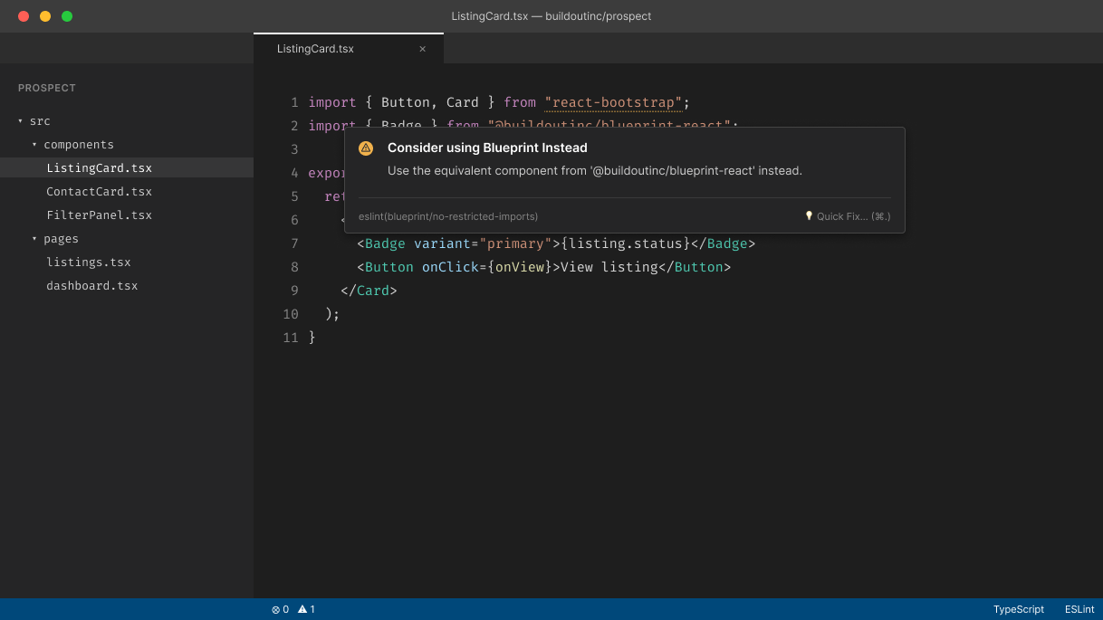
Task: Click line number 8 in the gutter
Action: coord(294,267)
